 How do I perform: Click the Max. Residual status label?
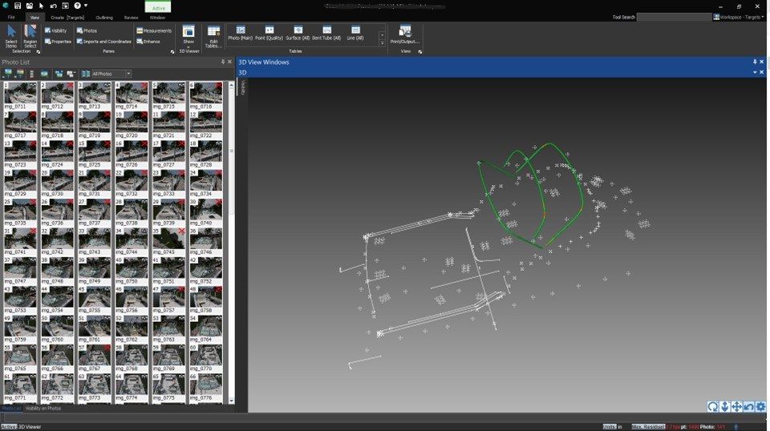[x=648, y=426]
